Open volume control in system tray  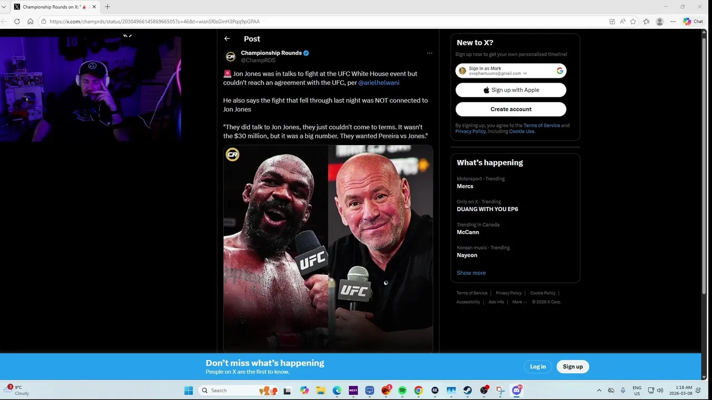point(660,391)
